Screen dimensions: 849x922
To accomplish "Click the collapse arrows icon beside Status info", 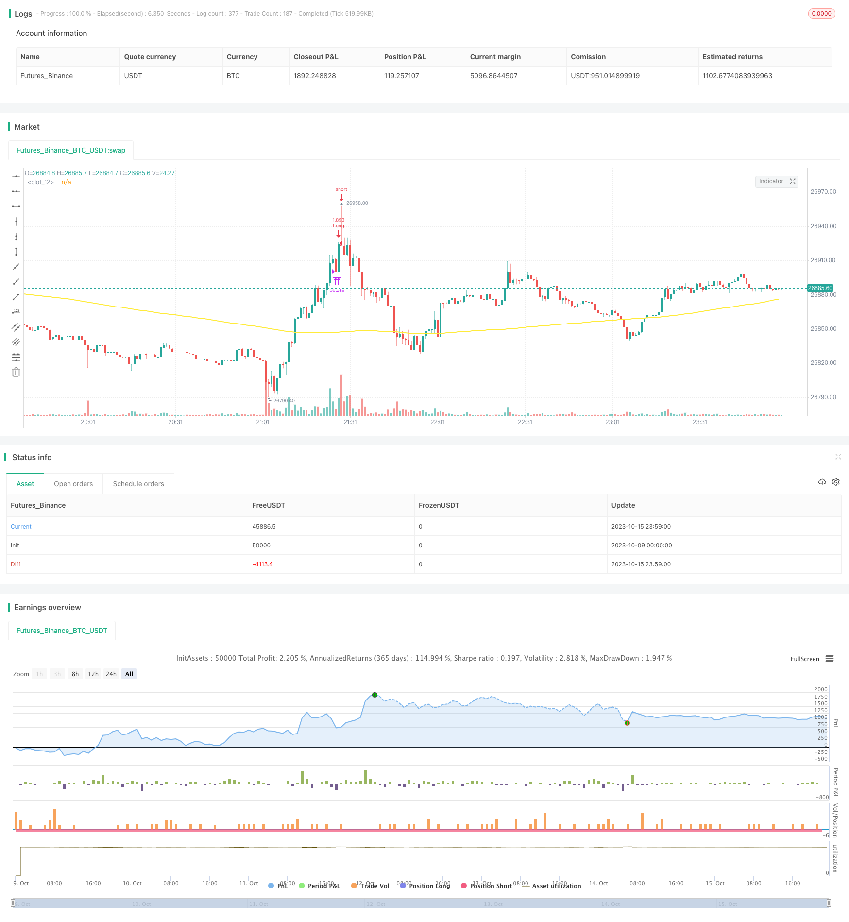I will (838, 457).
